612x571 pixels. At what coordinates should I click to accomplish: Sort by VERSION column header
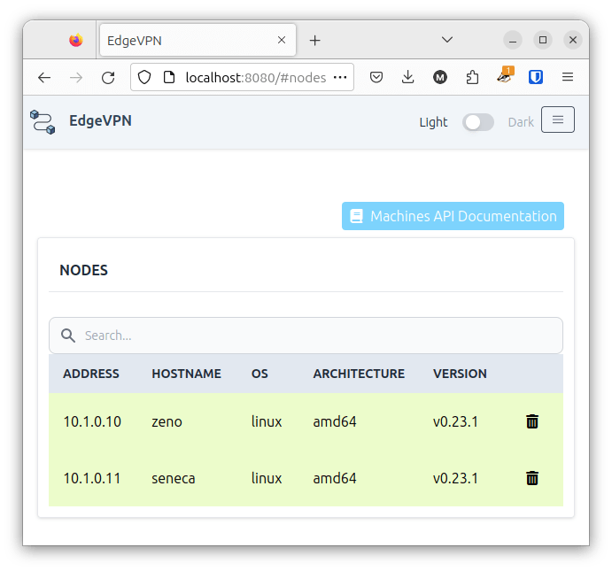(x=460, y=374)
